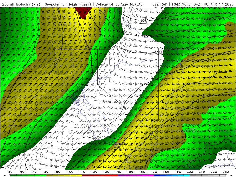Click the 70 value on the color scale
This screenshot has height=177, width=236.
point(34,172)
